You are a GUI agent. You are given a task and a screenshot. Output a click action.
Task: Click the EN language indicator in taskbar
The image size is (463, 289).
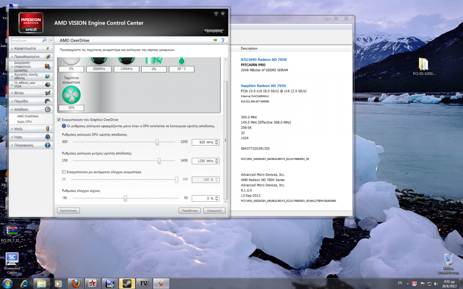pos(400,283)
